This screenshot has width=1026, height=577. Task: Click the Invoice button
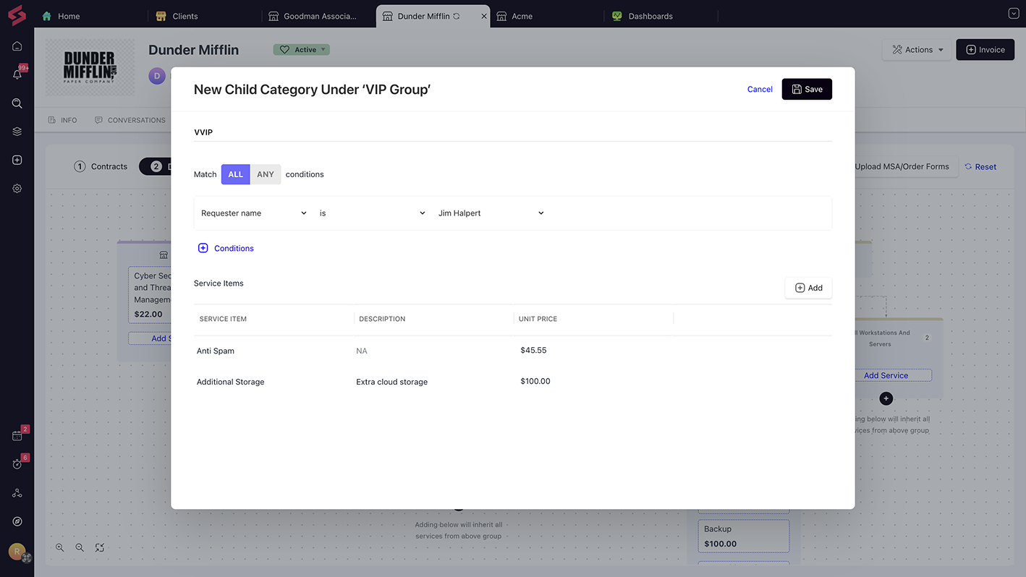point(985,50)
